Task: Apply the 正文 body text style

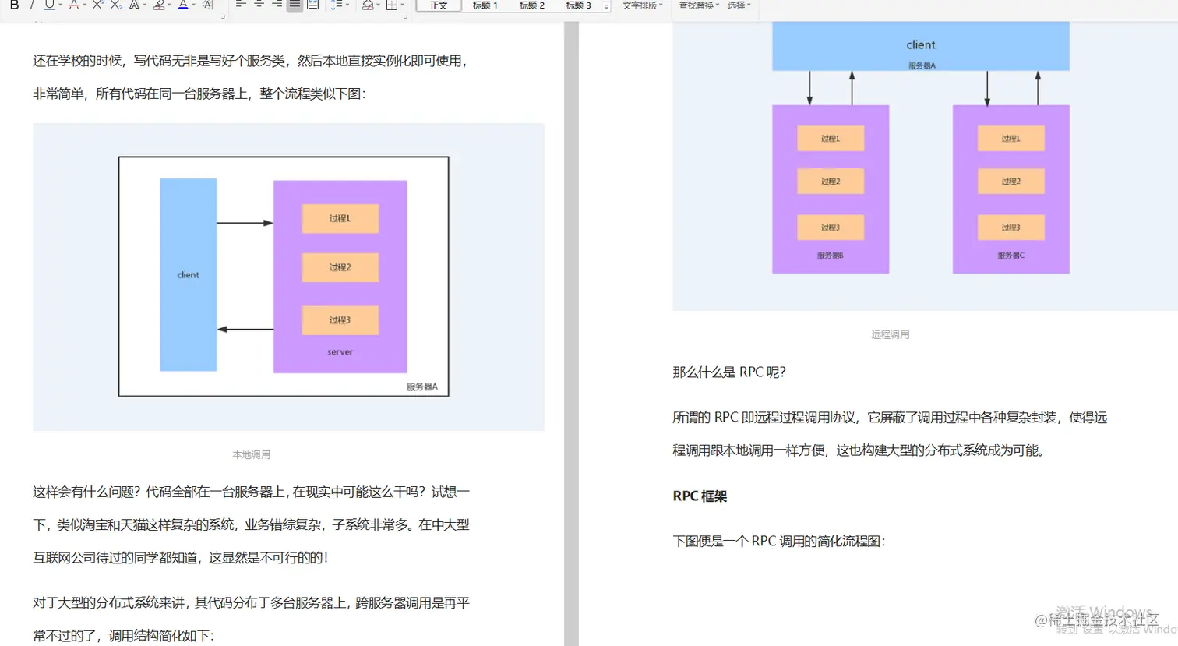Action: pos(438,5)
